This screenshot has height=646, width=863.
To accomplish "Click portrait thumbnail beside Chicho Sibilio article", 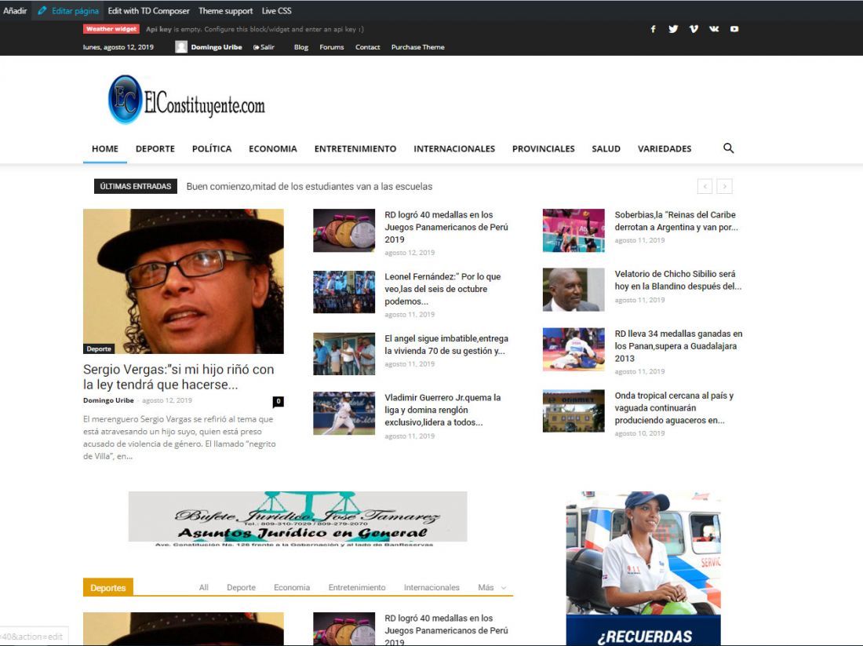I will click(574, 290).
